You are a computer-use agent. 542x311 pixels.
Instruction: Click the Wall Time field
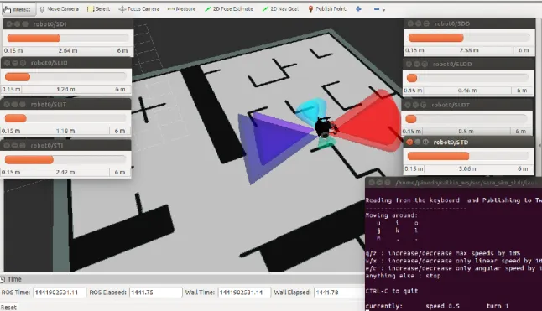tap(243, 293)
